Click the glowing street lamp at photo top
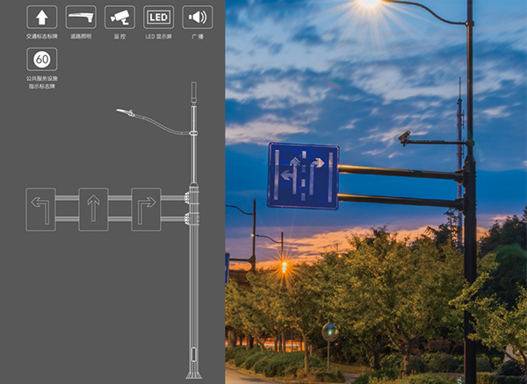This screenshot has height=384, width=527. (370, 4)
